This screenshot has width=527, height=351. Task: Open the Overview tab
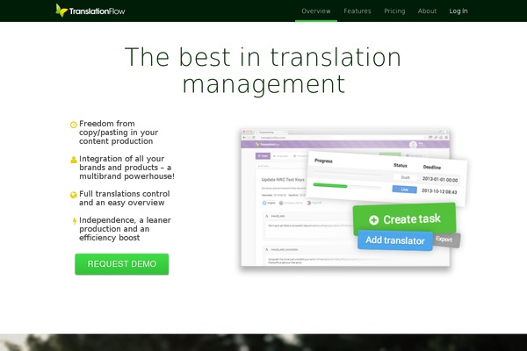[316, 11]
